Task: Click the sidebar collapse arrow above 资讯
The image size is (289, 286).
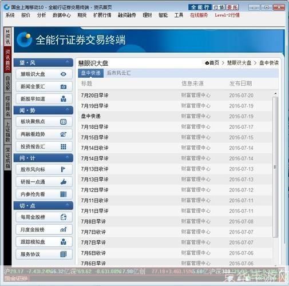Action: point(7,31)
